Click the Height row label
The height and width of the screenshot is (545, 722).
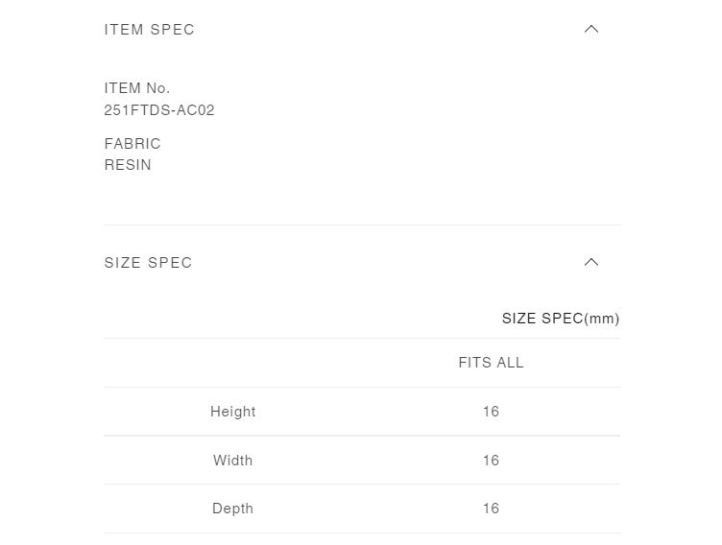[x=232, y=412]
